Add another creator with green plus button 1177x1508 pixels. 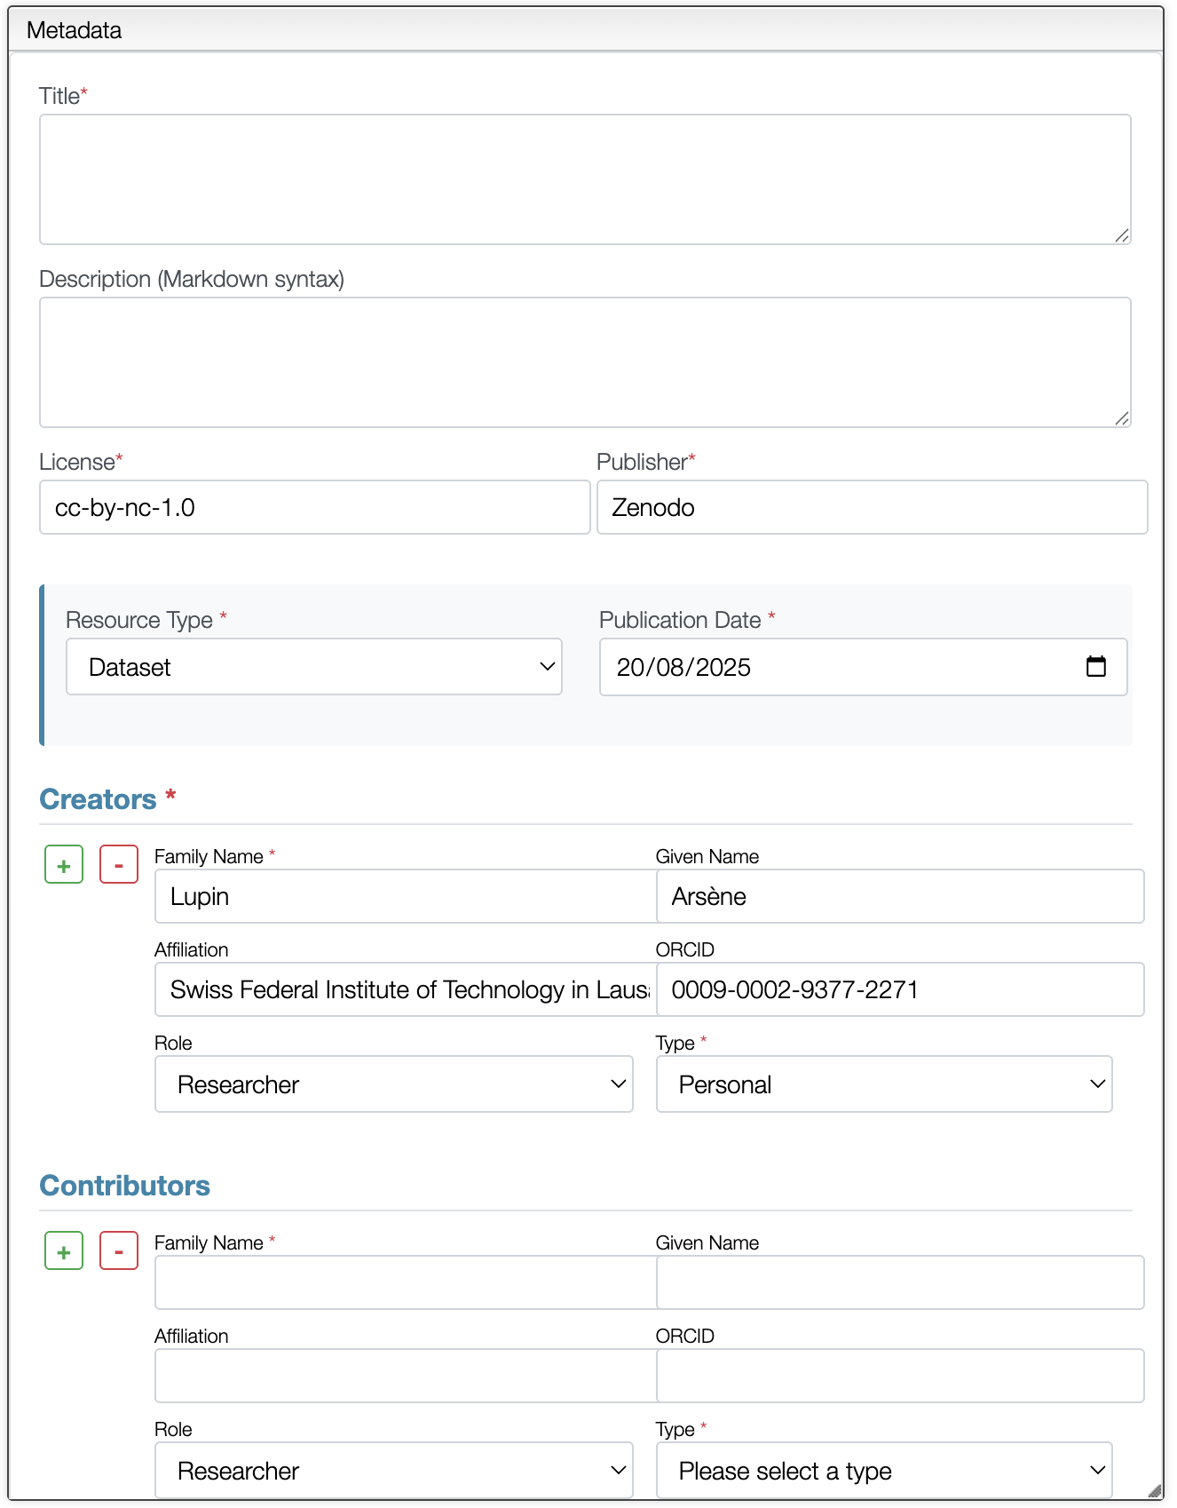[64, 864]
